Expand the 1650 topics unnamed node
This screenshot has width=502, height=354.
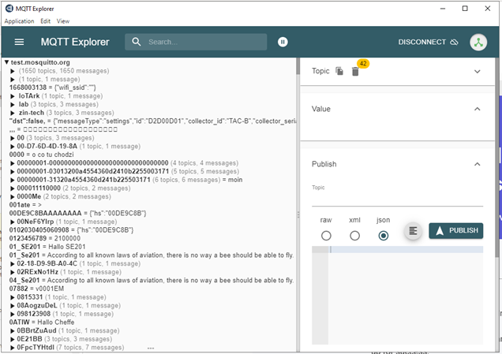(x=13, y=71)
